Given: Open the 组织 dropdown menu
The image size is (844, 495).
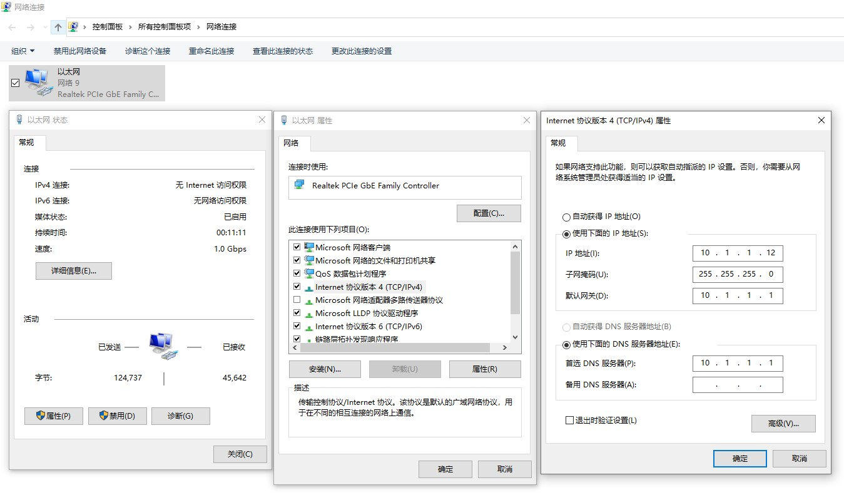Looking at the screenshot, I should coord(23,51).
